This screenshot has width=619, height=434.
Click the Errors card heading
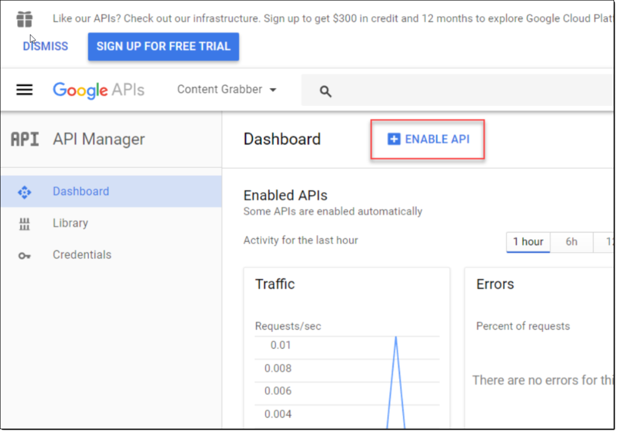pos(495,284)
